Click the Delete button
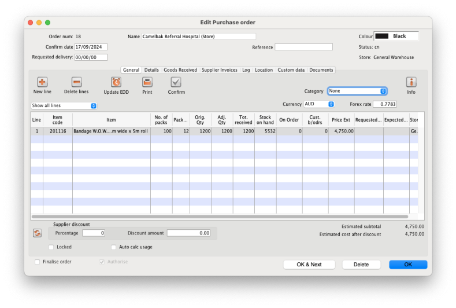This screenshot has width=456, height=308. (361, 265)
